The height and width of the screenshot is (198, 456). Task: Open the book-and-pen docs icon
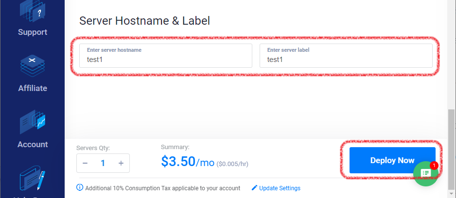pyautogui.click(x=32, y=180)
